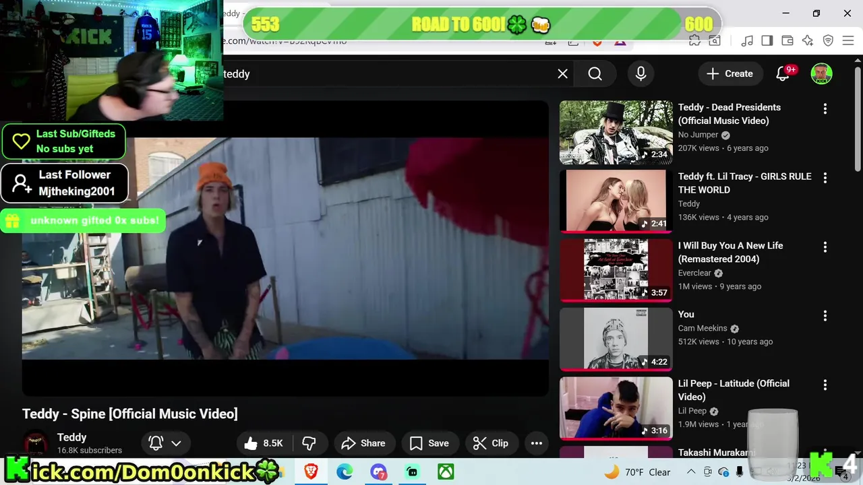The height and width of the screenshot is (485, 863).
Task: Clear the YouTube search box with X
Action: click(x=562, y=74)
